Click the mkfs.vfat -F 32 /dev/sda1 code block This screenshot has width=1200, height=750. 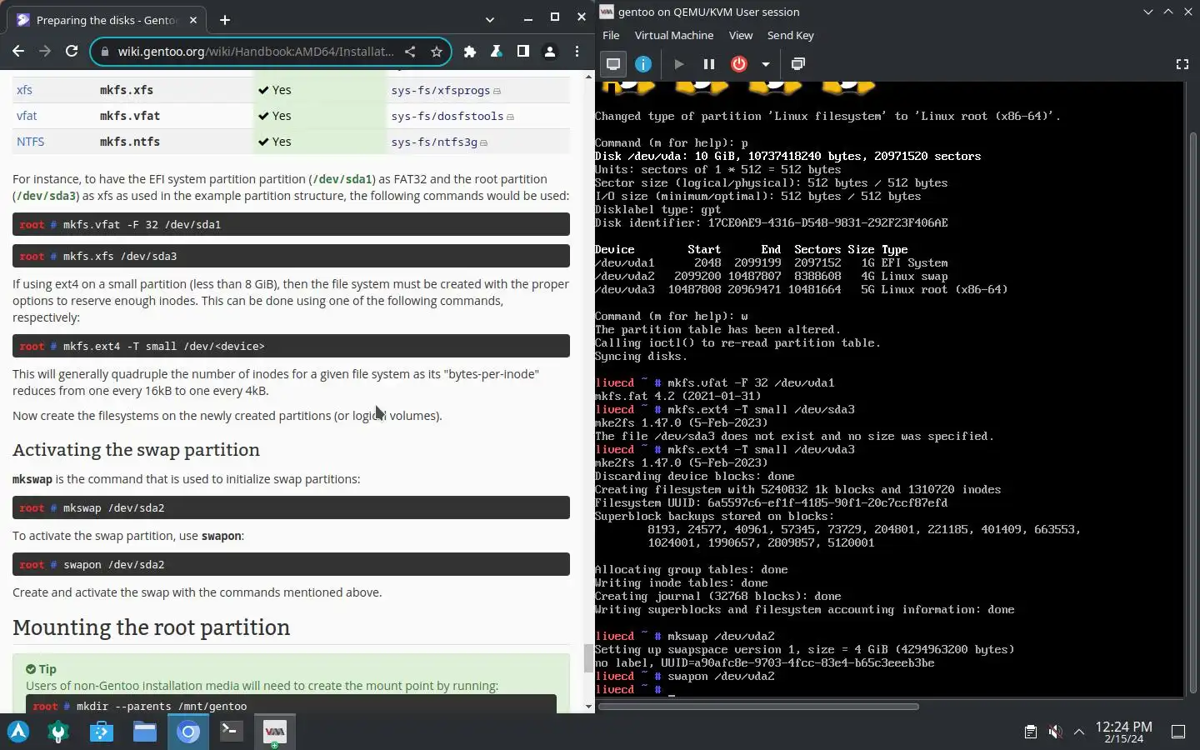click(x=291, y=224)
